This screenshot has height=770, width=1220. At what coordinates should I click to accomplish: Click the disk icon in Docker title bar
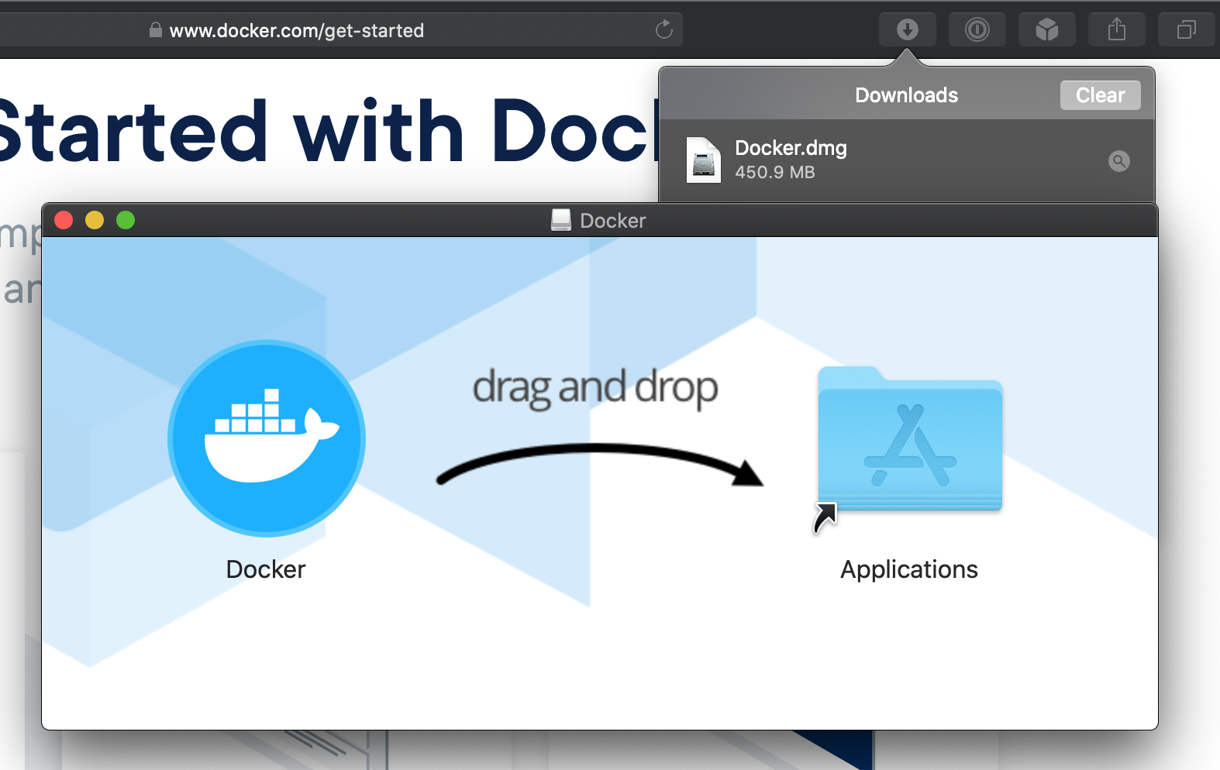pyautogui.click(x=561, y=221)
